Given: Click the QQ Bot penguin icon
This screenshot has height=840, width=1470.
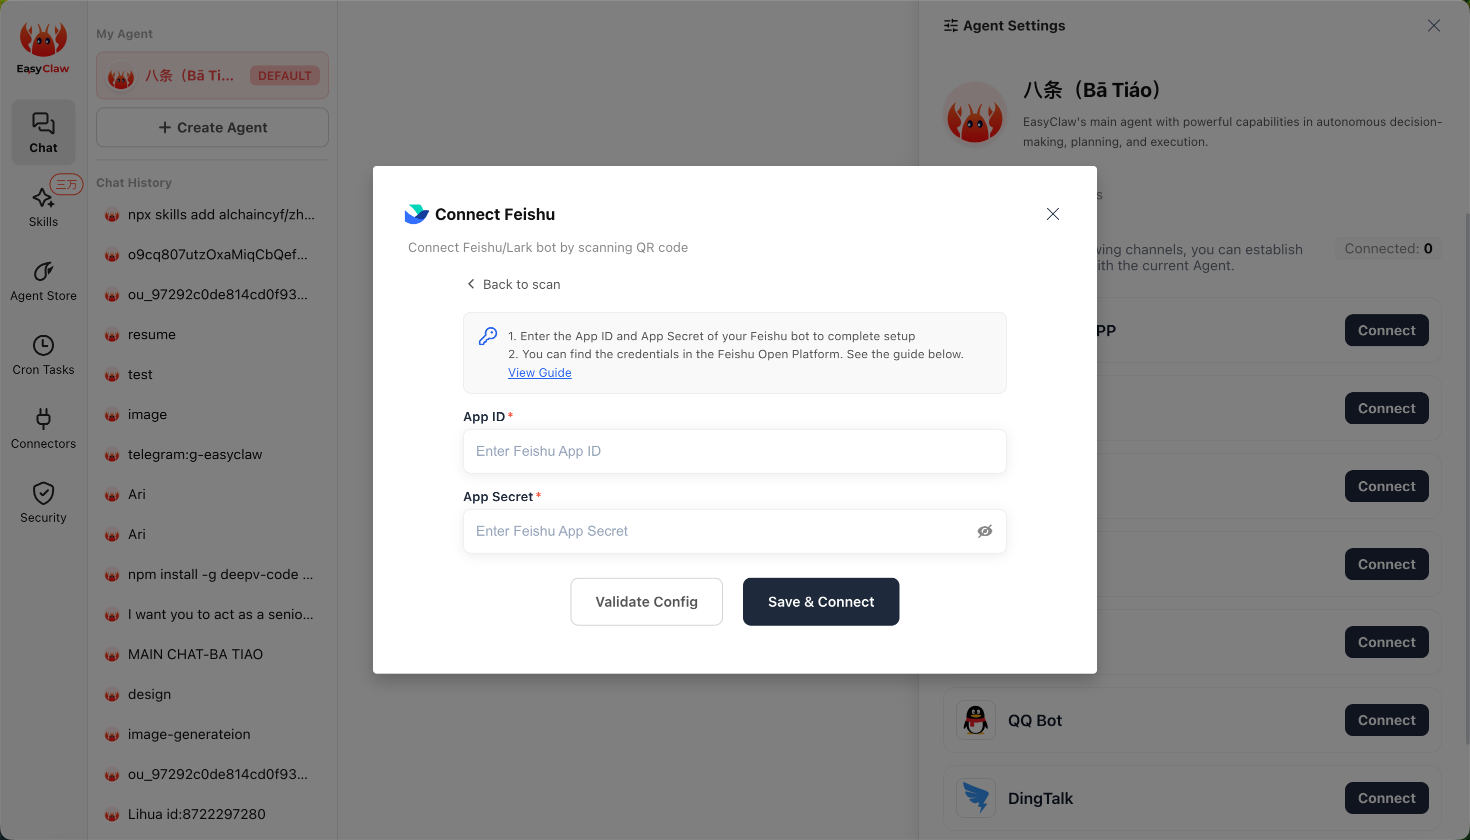Looking at the screenshot, I should point(976,720).
